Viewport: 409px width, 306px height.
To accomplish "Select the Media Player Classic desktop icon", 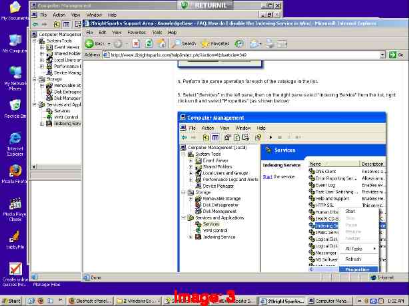I will (x=15, y=209).
